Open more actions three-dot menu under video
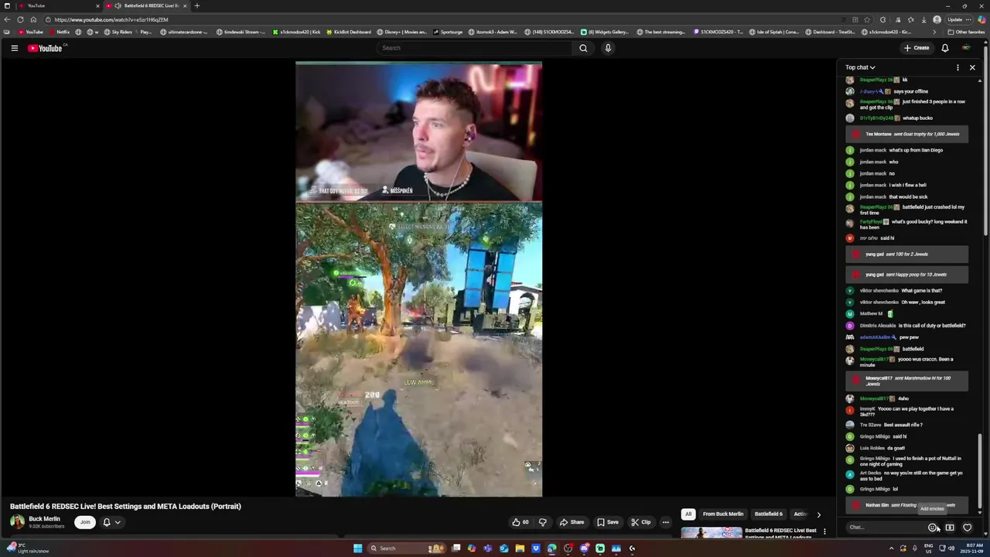 pos(665,522)
